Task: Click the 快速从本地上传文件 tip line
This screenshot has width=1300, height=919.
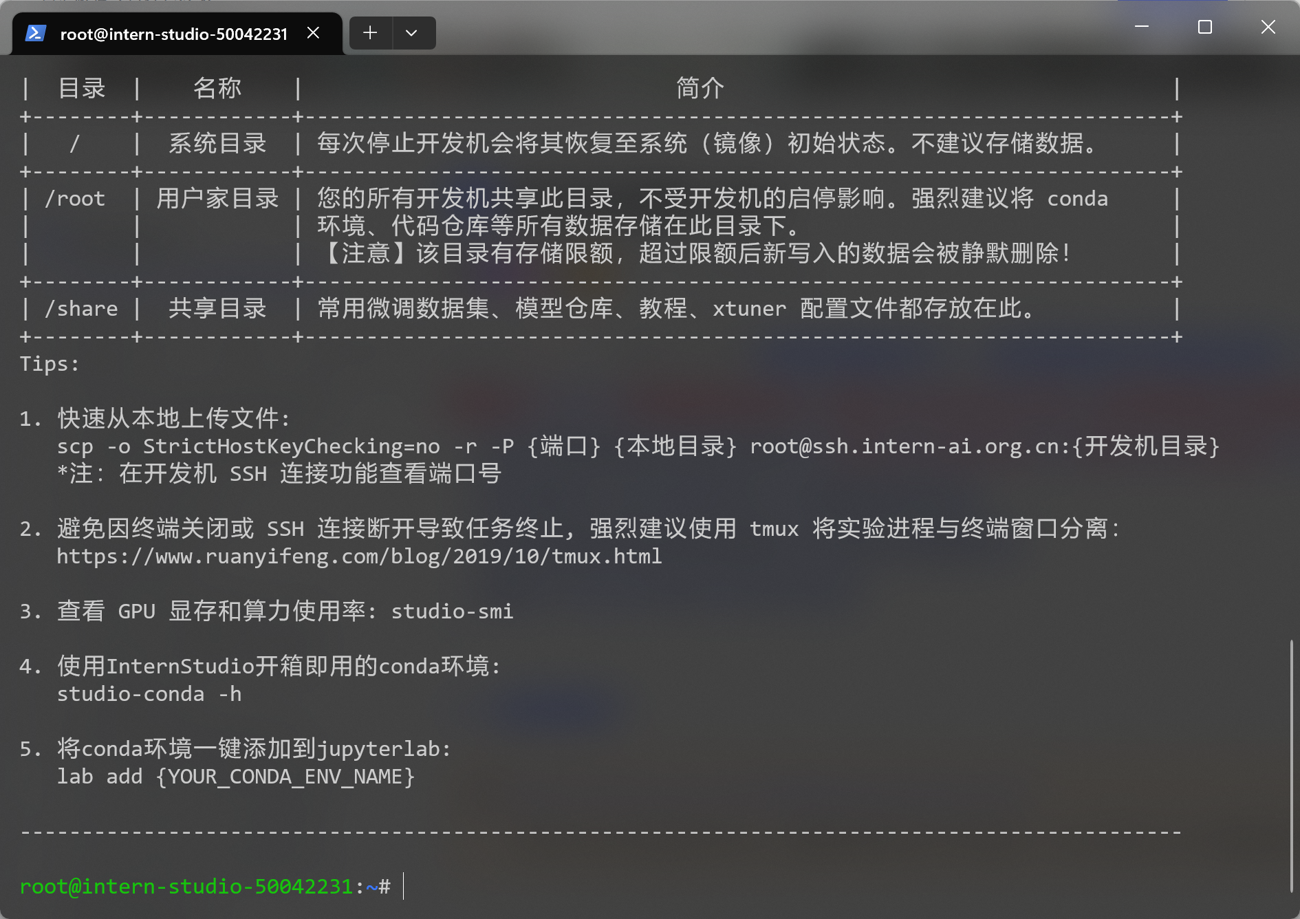Action: coord(174,418)
